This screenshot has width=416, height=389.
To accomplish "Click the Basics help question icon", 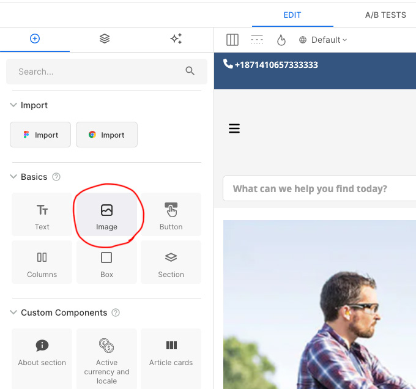I will click(56, 177).
